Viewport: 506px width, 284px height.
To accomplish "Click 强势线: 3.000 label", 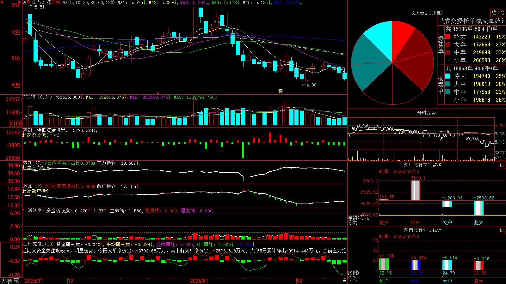I will 162,211.
